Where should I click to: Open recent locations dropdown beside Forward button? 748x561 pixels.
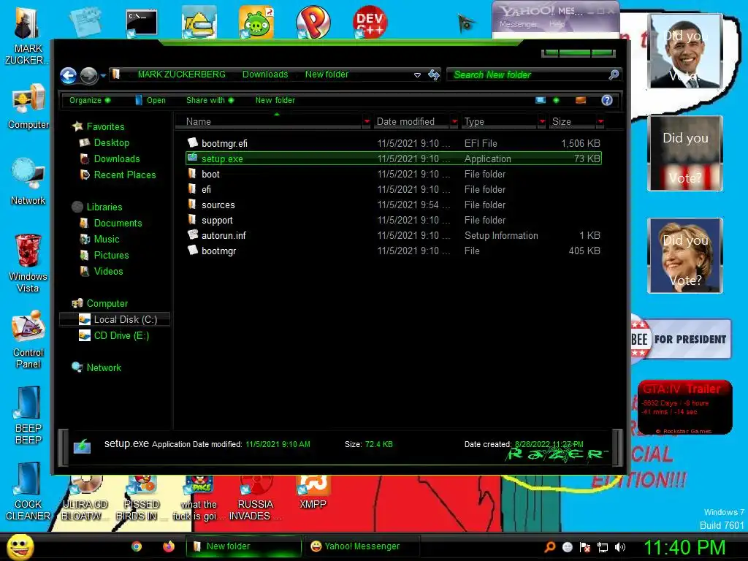103,75
